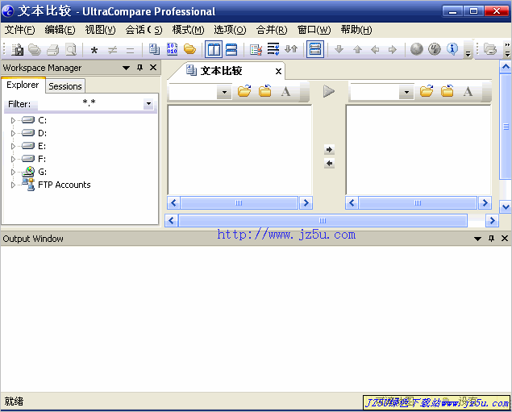Open left file path dropdown
The height and width of the screenshot is (412, 512).
224,92
